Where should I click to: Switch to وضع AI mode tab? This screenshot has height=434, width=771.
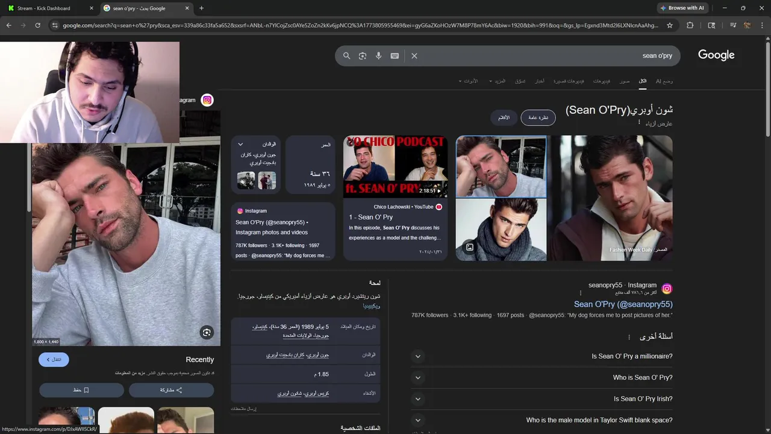pos(664,81)
